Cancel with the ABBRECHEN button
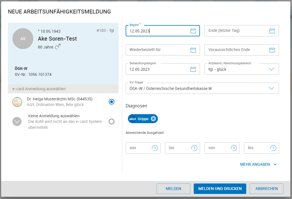This screenshot has width=292, height=199. 266,189
